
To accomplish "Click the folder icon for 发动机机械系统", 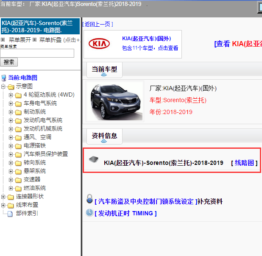I will pyautogui.click(x=18, y=129).
